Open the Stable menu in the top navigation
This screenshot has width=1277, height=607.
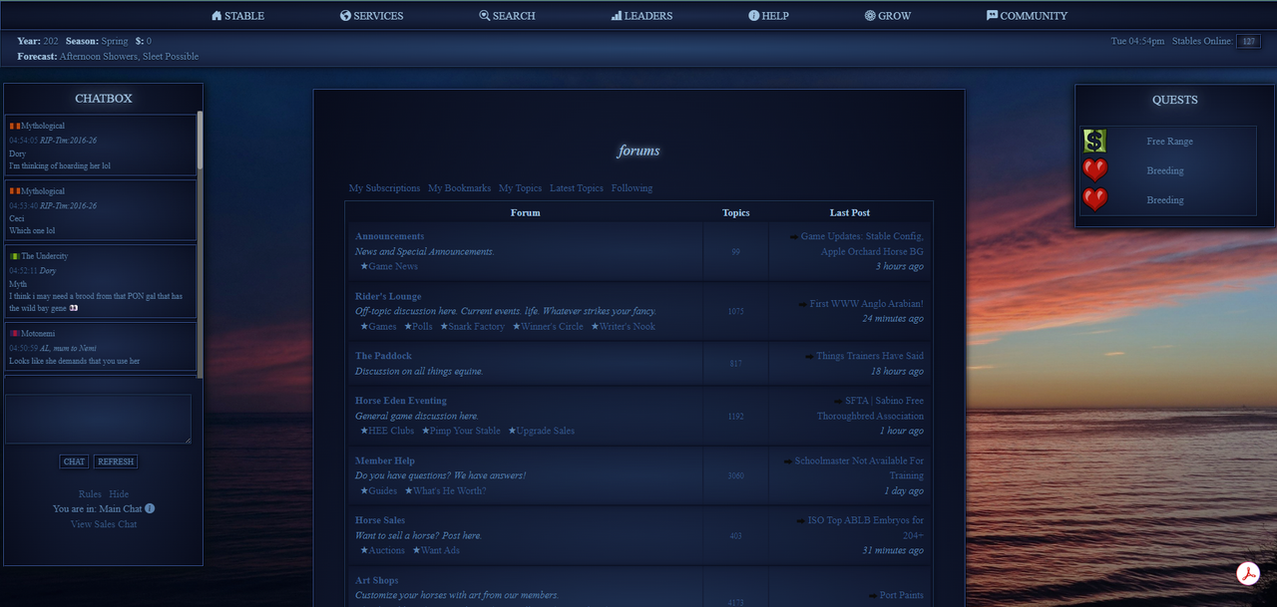pos(238,16)
